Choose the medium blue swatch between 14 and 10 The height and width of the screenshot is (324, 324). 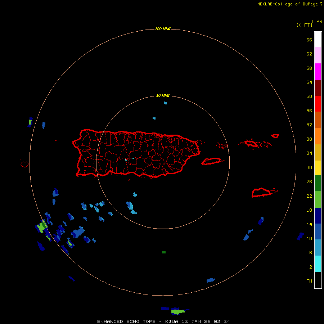tap(318, 231)
